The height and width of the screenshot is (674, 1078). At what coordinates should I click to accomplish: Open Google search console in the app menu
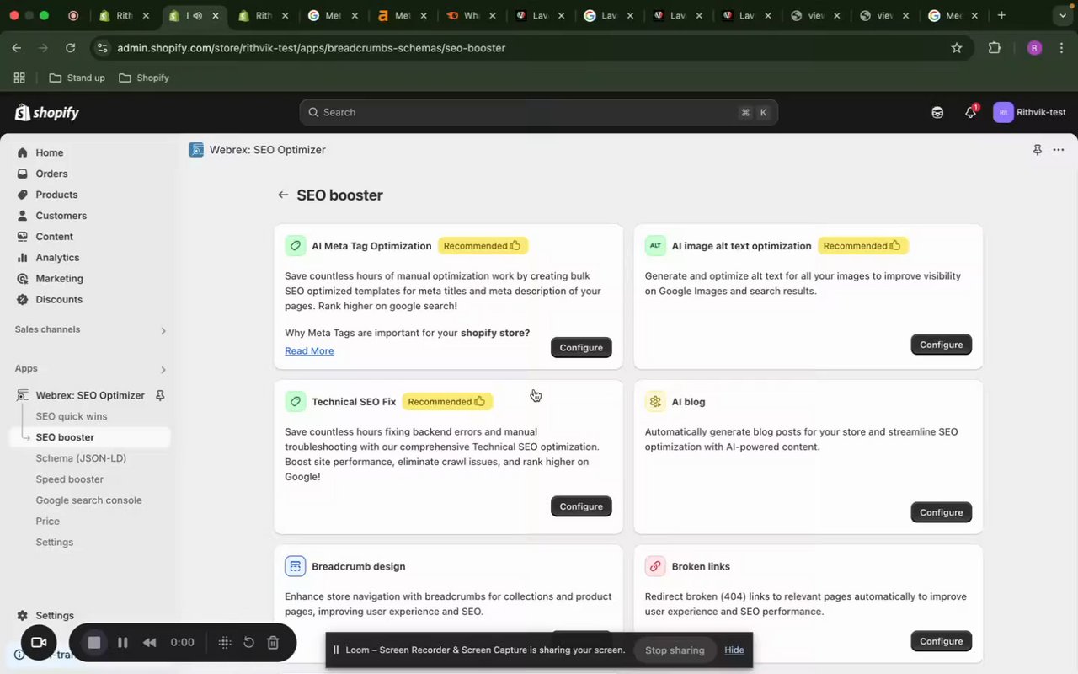coord(89,500)
